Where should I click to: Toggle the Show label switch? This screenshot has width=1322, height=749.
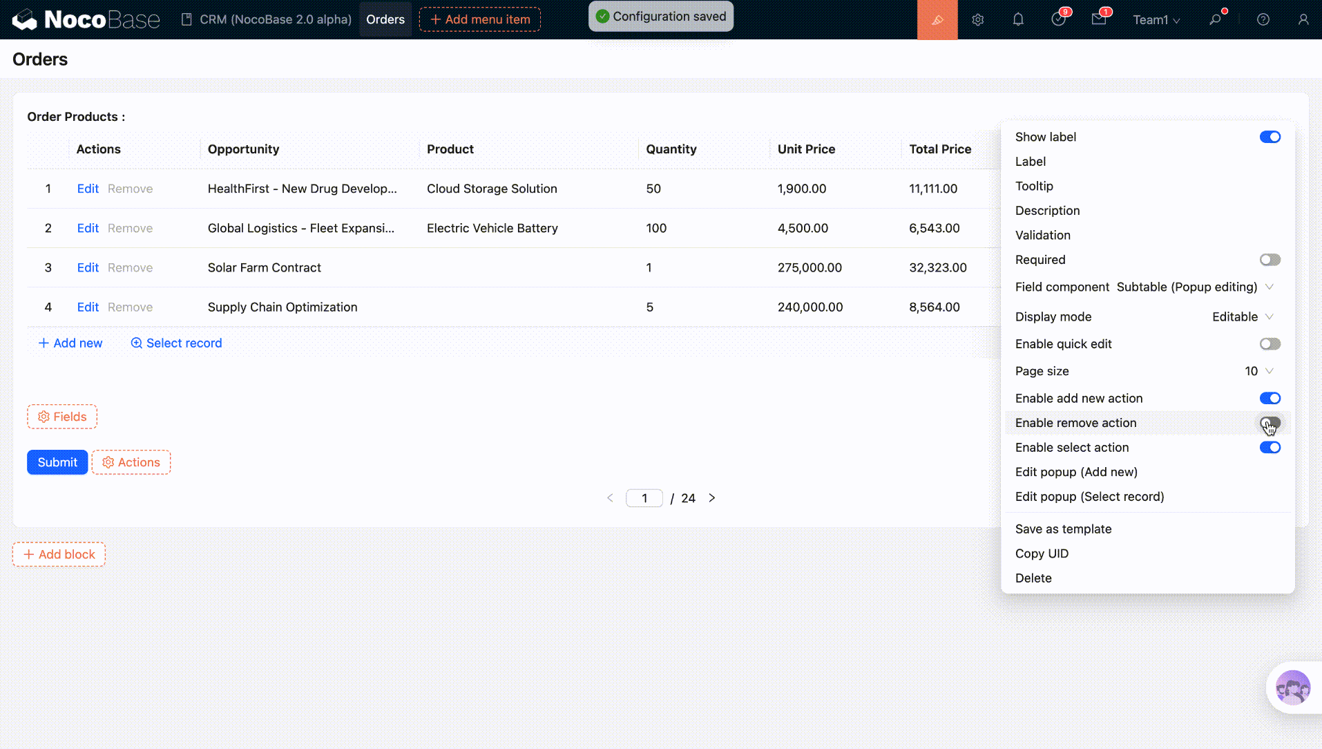(1270, 137)
